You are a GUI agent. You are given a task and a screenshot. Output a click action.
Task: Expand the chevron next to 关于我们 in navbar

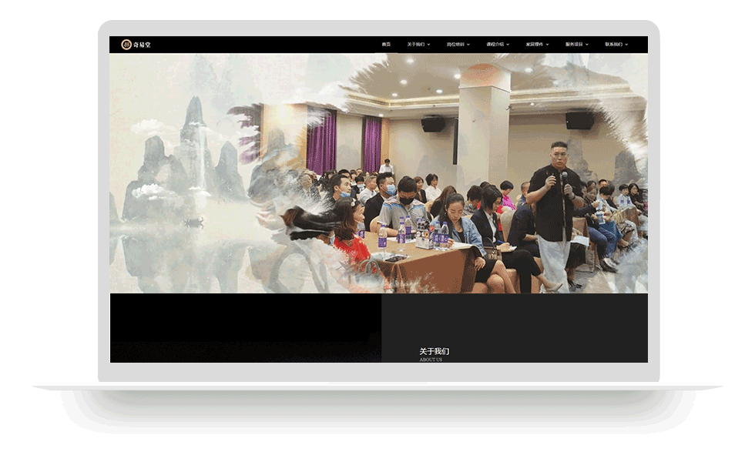[428, 45]
